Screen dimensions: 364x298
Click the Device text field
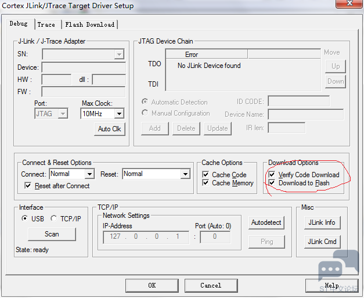[84, 67]
